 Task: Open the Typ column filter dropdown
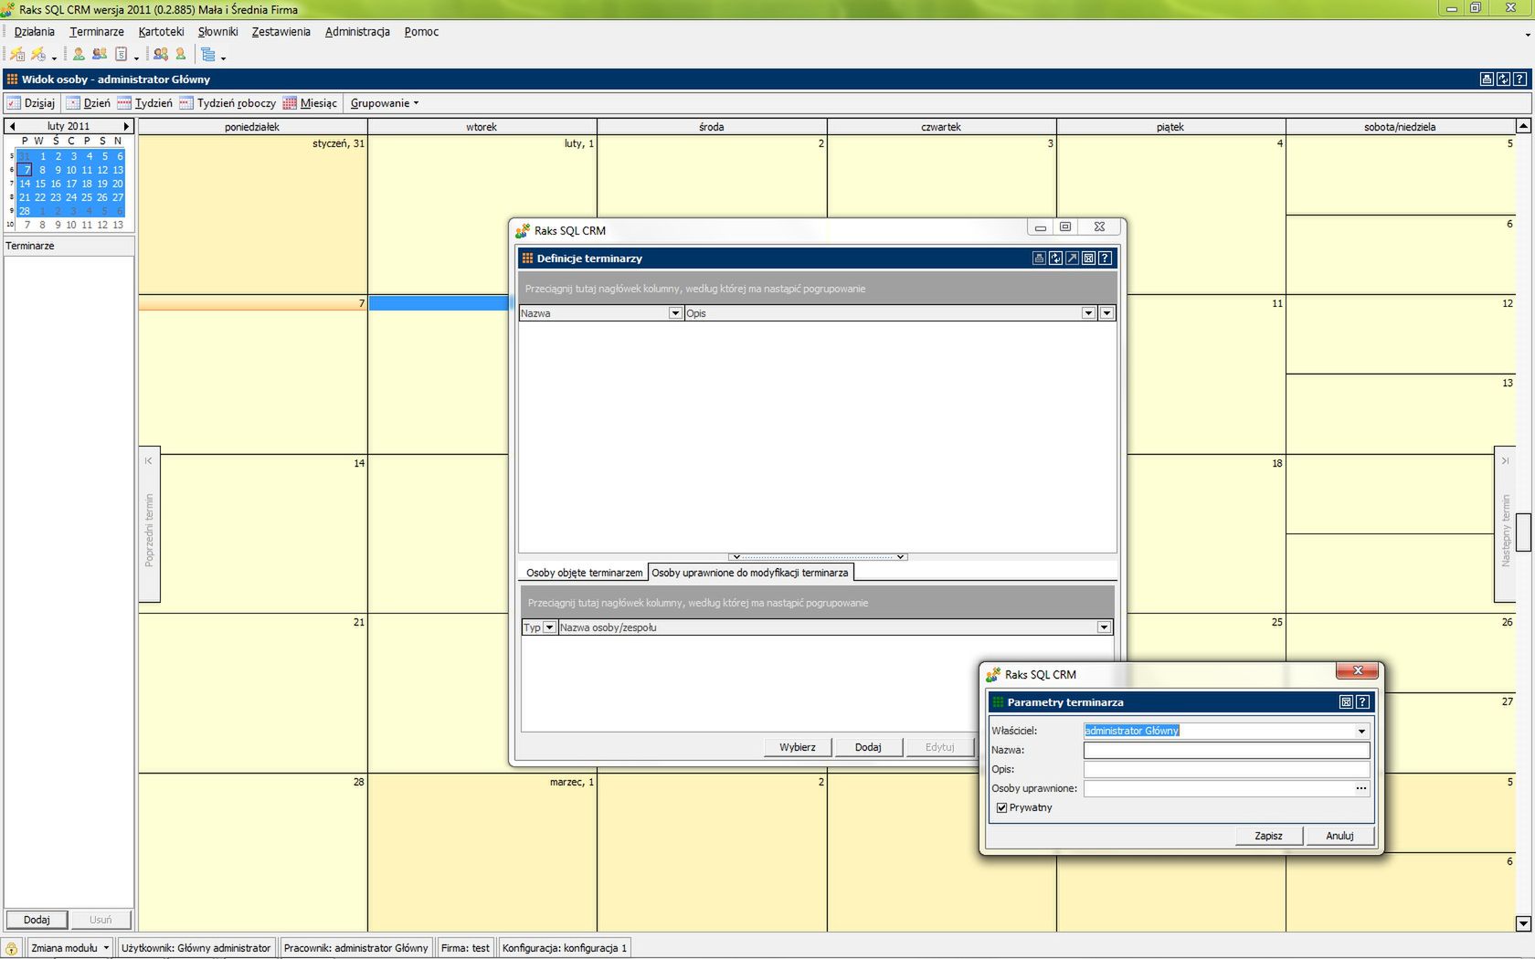[x=549, y=627]
